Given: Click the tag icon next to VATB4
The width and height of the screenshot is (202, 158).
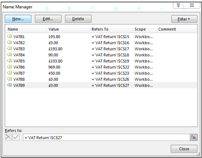Looking at the screenshot, I should [10, 55].
